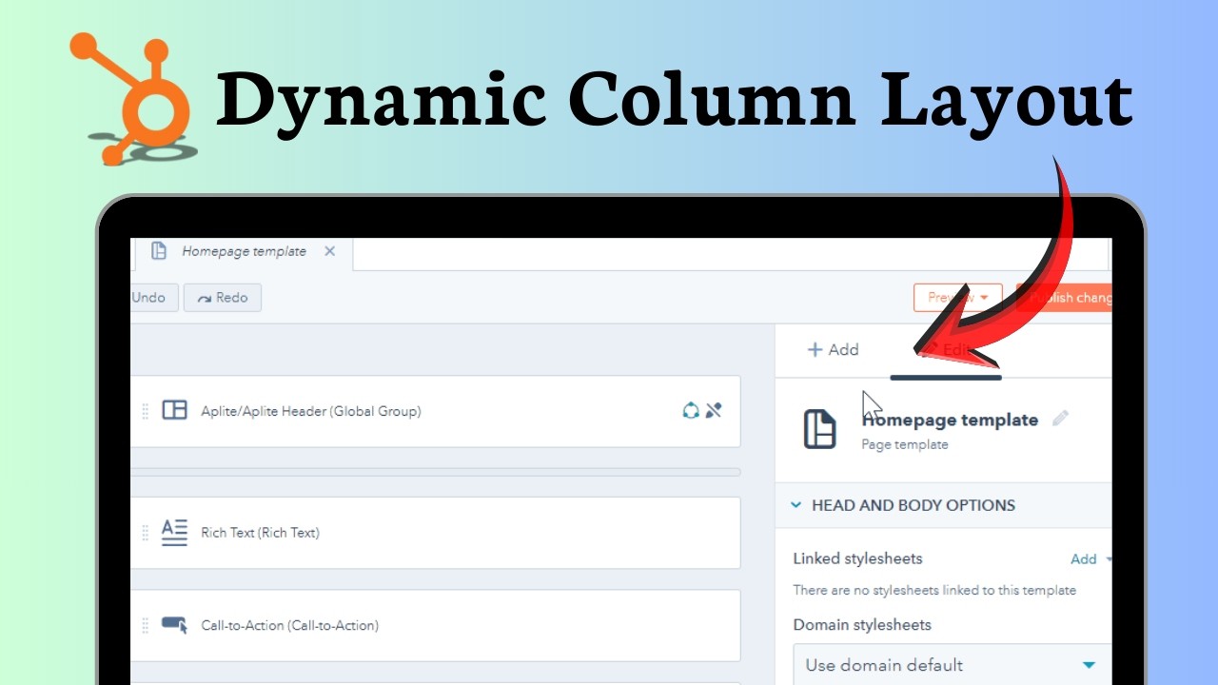Click the Undo button

coord(153,298)
